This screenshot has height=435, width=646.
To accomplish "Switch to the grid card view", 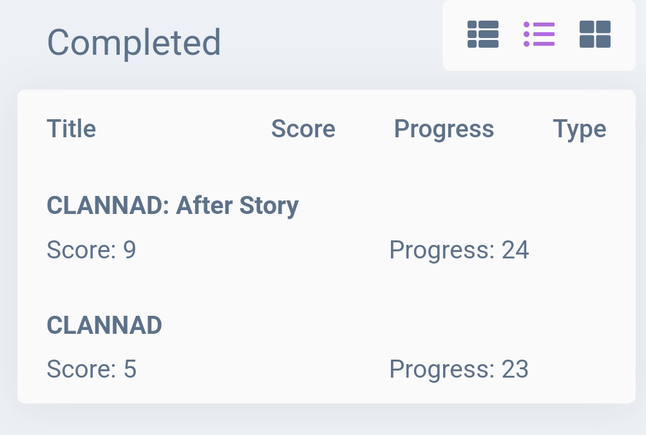I will (x=595, y=34).
